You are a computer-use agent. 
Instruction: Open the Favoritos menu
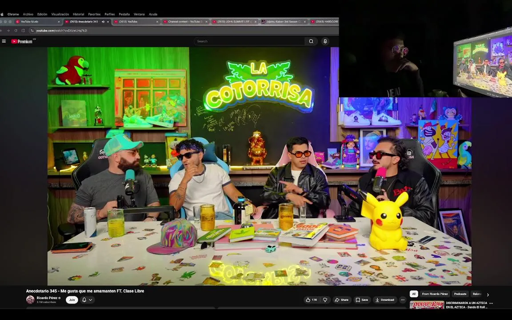pos(94,14)
